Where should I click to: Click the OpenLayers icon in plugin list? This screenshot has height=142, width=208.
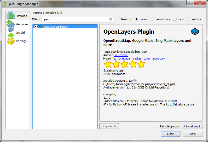pyautogui.click(x=41, y=26)
